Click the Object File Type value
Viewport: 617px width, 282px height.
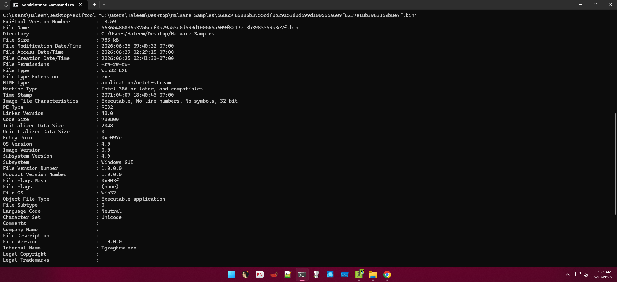pos(133,199)
